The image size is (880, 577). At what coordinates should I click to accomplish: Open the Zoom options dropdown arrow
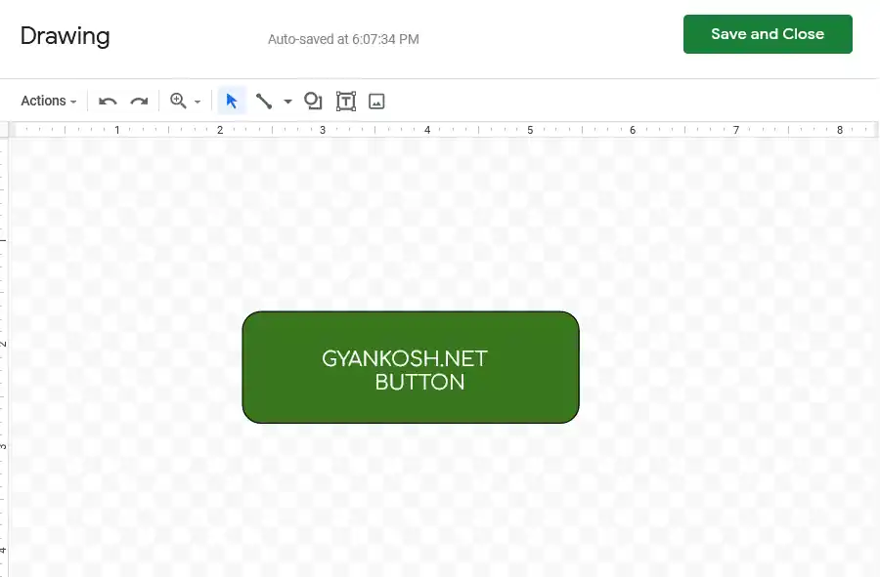196,101
